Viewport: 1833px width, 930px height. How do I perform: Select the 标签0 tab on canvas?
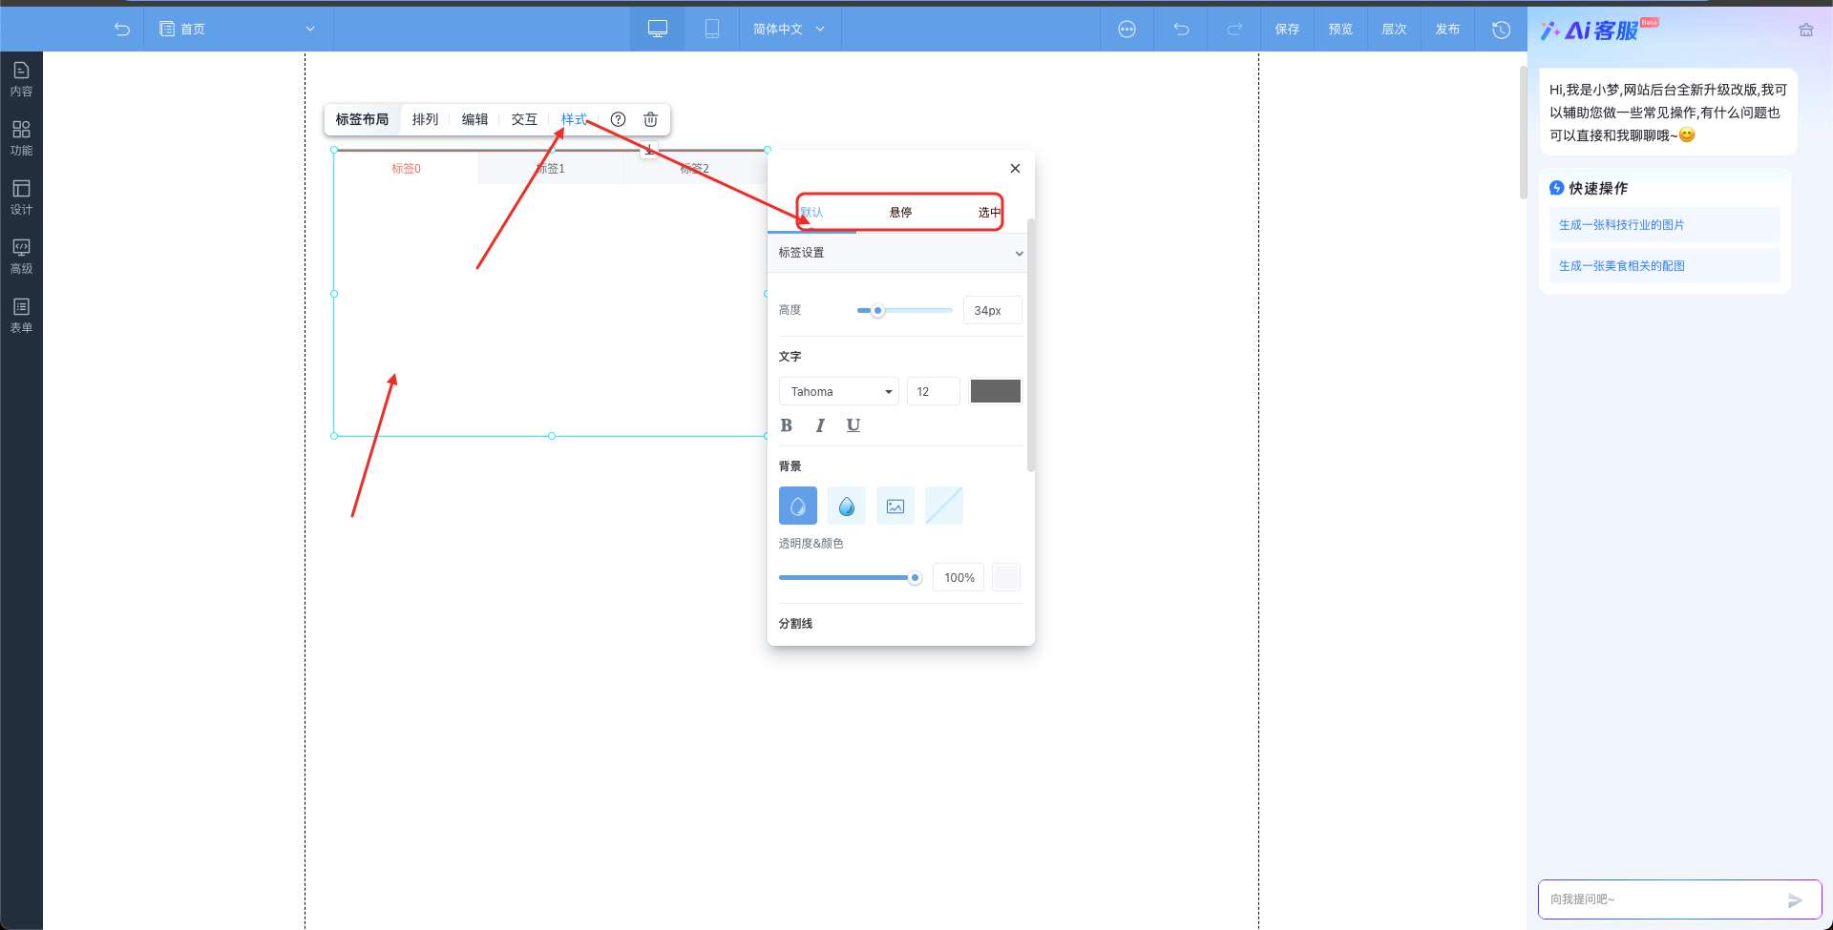point(406,169)
